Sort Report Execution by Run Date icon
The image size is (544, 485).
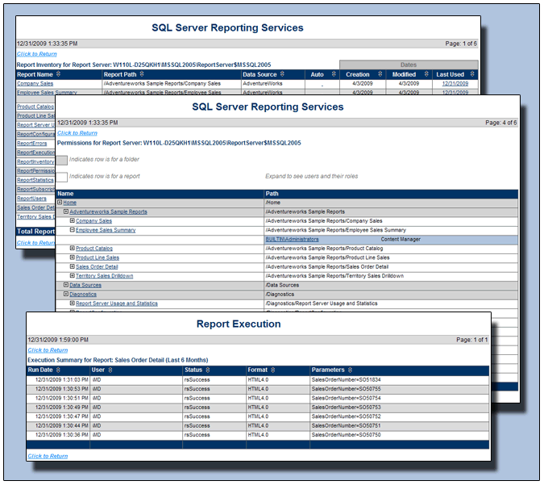(58, 370)
